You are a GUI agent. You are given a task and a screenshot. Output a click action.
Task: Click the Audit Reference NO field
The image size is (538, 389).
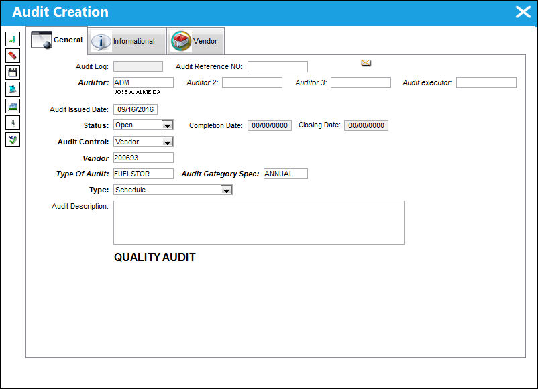(x=278, y=66)
